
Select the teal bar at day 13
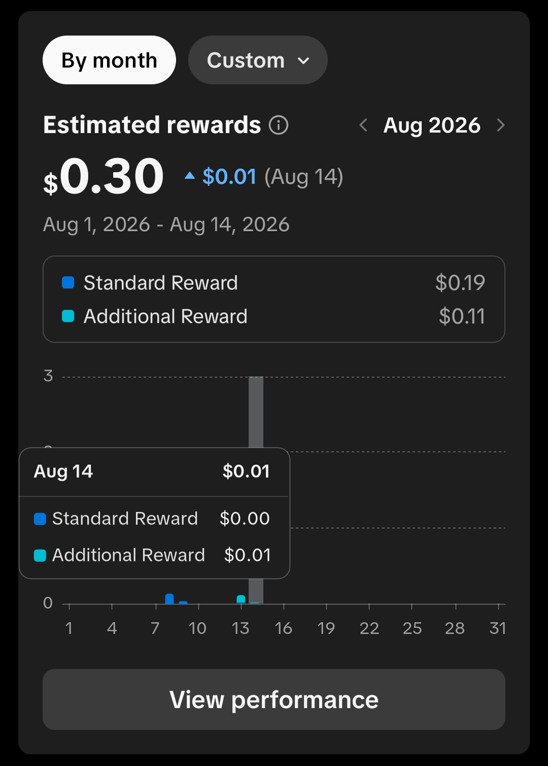pyautogui.click(x=241, y=599)
